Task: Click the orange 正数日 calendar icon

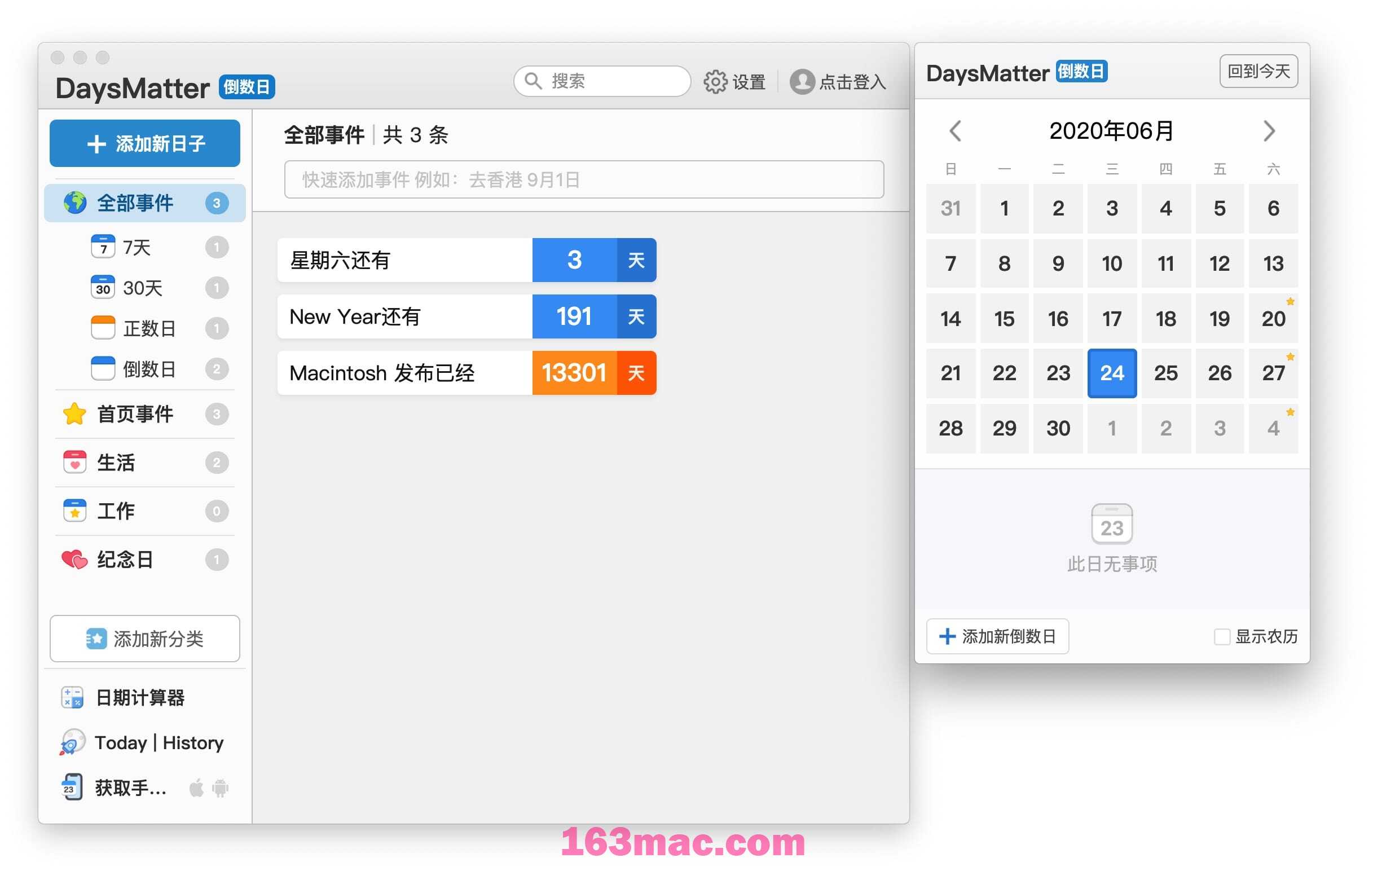Action: (103, 328)
